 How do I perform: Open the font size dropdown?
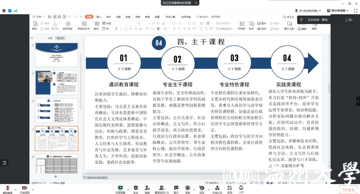149,24
